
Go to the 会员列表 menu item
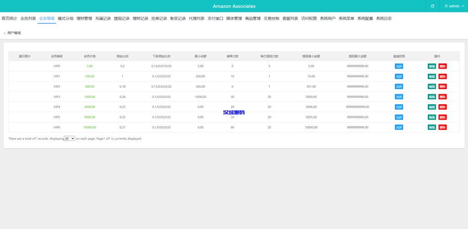pos(28,19)
